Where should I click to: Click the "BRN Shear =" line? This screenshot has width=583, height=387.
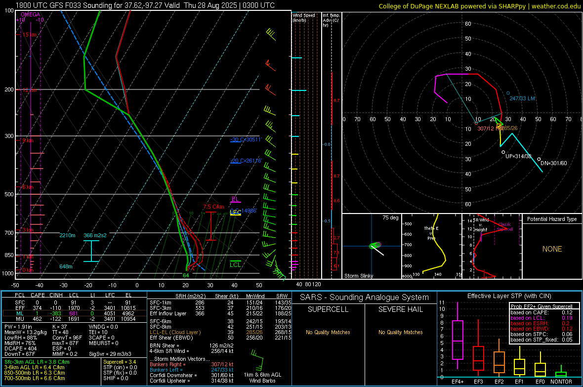coord(192,345)
